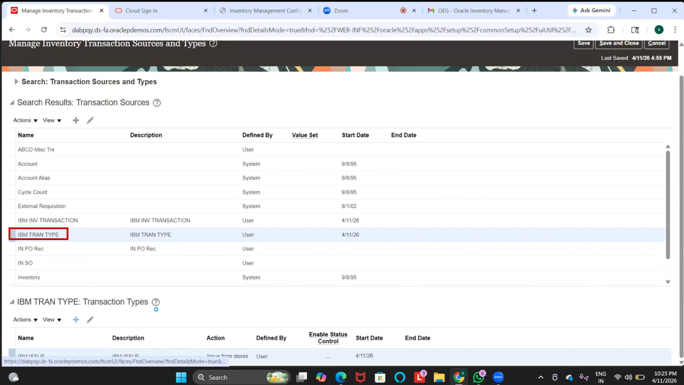Open the Chrome profile avatar
The width and height of the screenshot is (684, 385).
tap(659, 30)
